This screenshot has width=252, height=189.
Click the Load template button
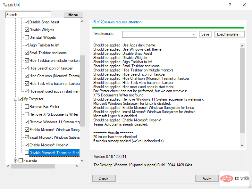coord(229,34)
